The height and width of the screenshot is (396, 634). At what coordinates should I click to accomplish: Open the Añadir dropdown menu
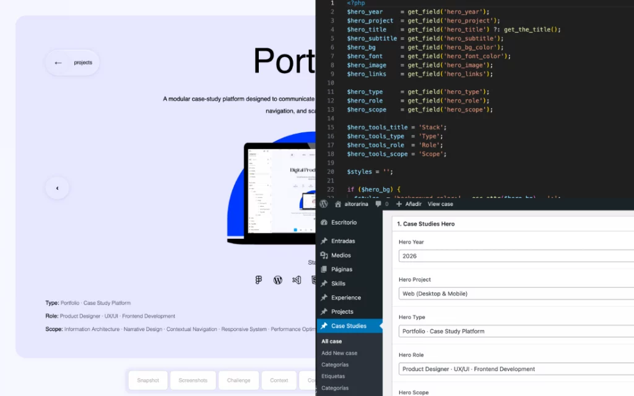point(414,204)
